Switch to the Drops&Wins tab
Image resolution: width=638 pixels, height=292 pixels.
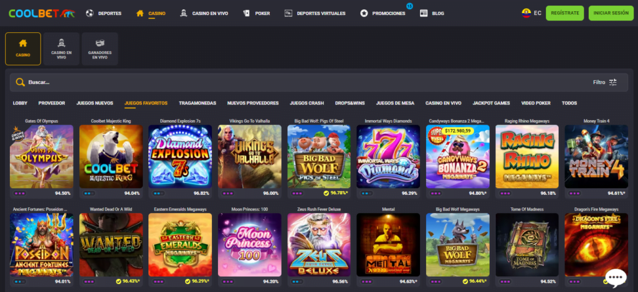point(350,103)
